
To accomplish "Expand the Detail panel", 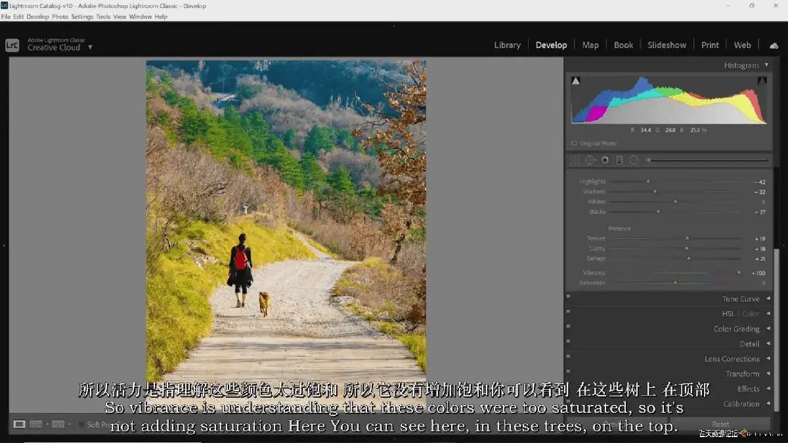I will coord(768,344).
